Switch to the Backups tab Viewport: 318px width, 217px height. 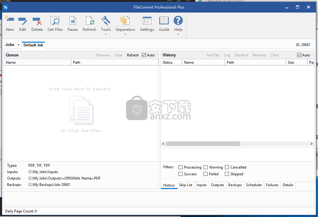(x=235, y=185)
